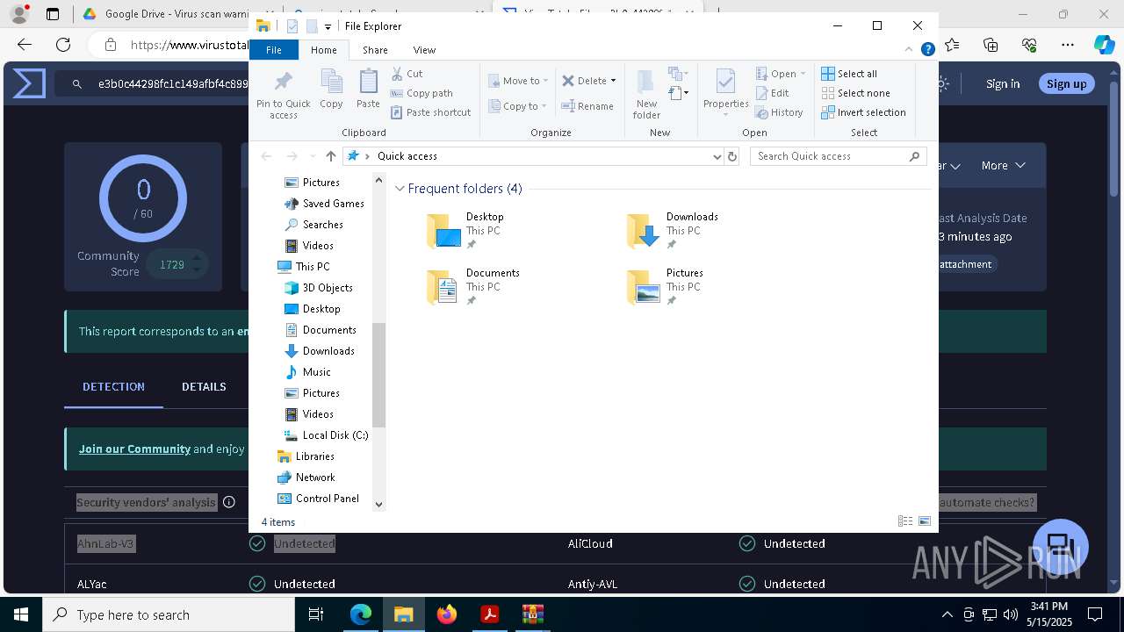The width and height of the screenshot is (1124, 632).
Task: Refresh Quick access view
Action: (732, 156)
